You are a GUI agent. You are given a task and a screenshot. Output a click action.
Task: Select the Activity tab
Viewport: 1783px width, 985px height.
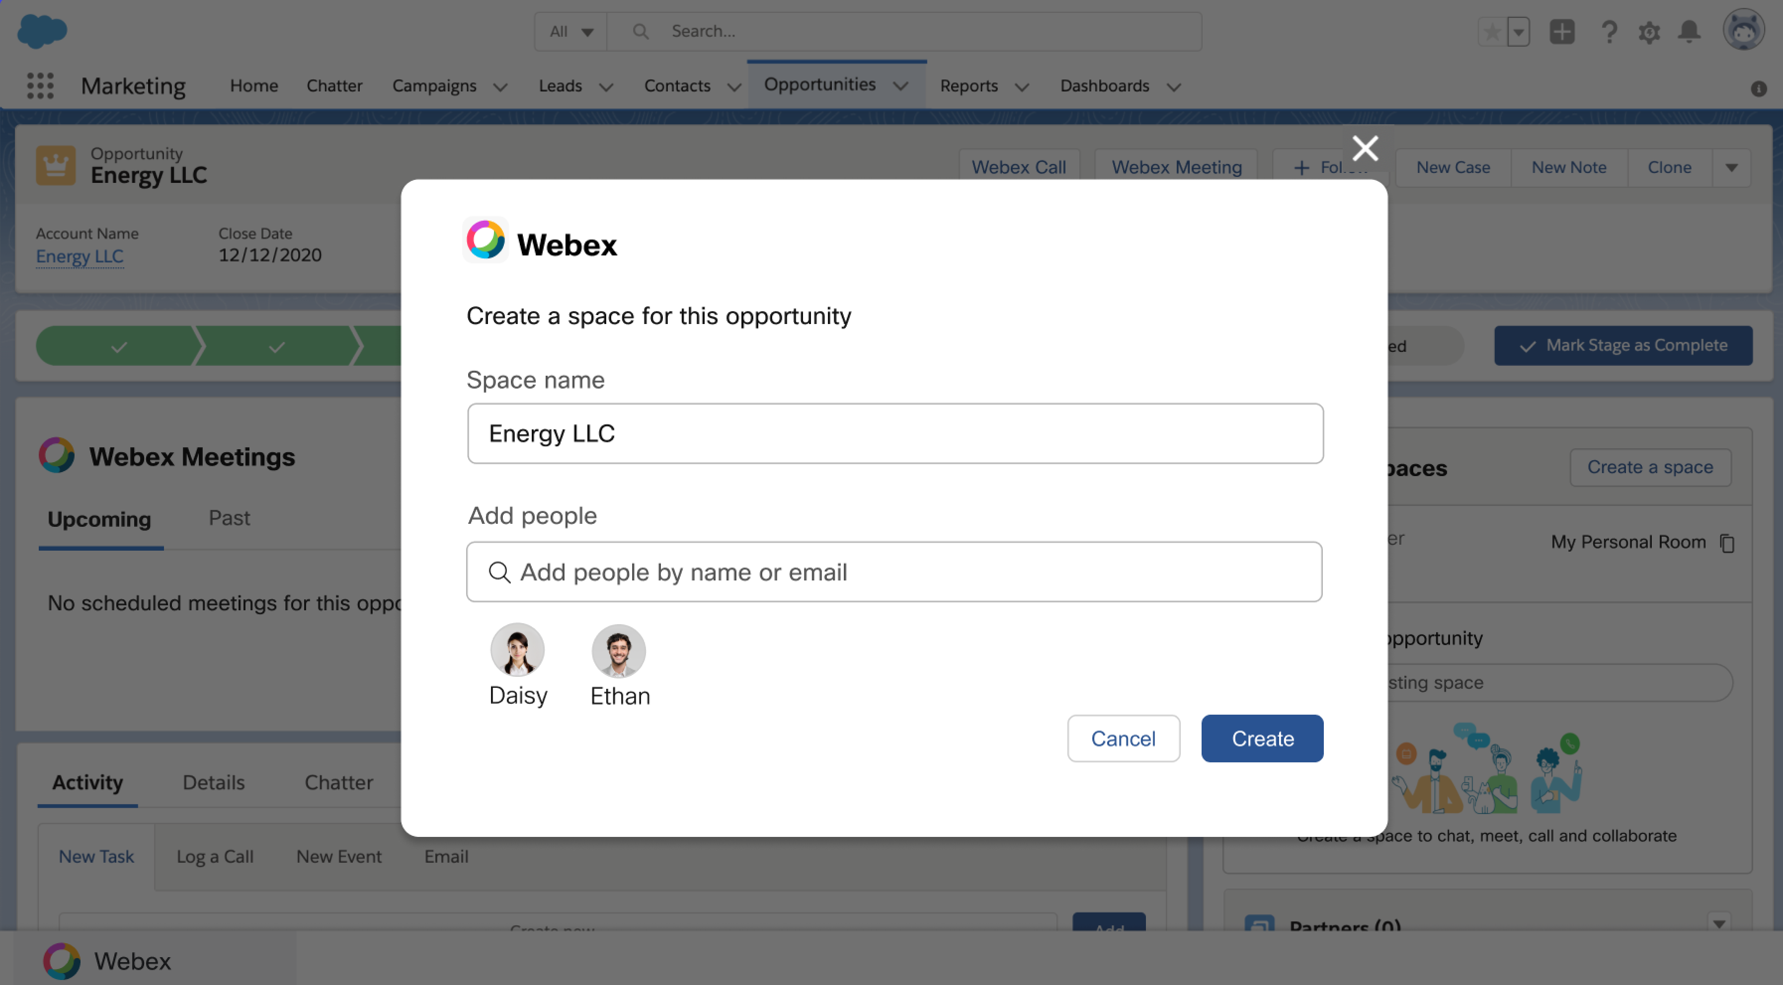[88, 782]
